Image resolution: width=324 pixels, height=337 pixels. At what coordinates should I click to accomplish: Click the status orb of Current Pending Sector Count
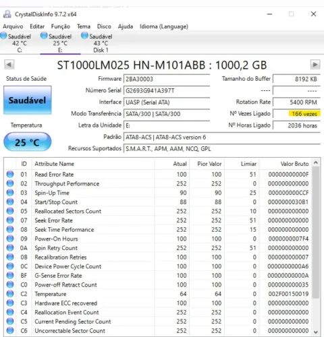click(10, 321)
